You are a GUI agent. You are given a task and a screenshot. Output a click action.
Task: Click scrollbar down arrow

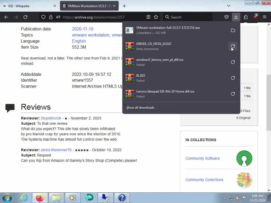point(269,190)
